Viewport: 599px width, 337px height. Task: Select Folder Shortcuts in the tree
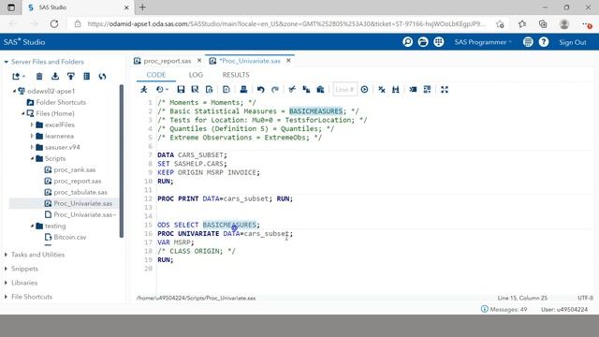61,102
